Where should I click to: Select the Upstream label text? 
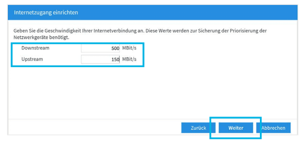click(x=32, y=59)
